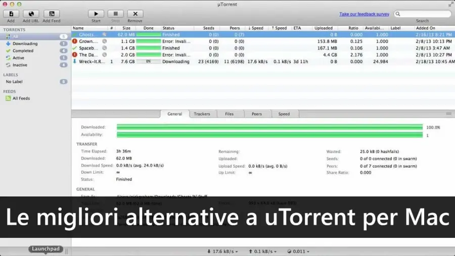Click in the Search field
This screenshot has width=455, height=256.
tap(423, 14)
